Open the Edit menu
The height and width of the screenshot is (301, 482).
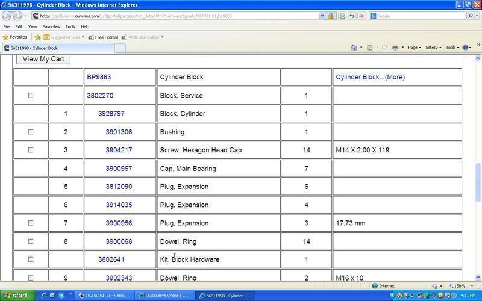(x=19, y=26)
